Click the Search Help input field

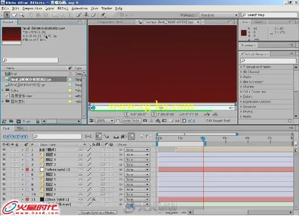point(269,15)
